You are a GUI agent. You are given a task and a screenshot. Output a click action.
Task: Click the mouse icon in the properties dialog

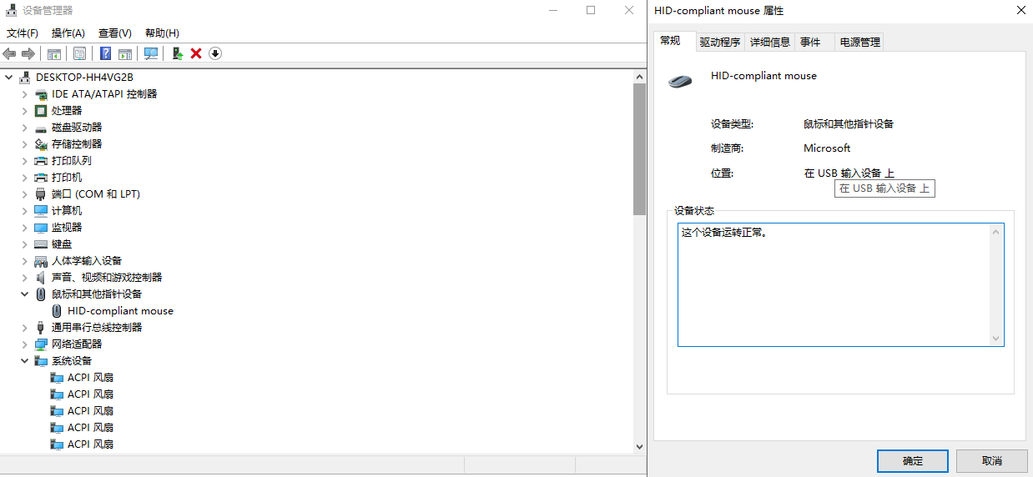pyautogui.click(x=680, y=81)
